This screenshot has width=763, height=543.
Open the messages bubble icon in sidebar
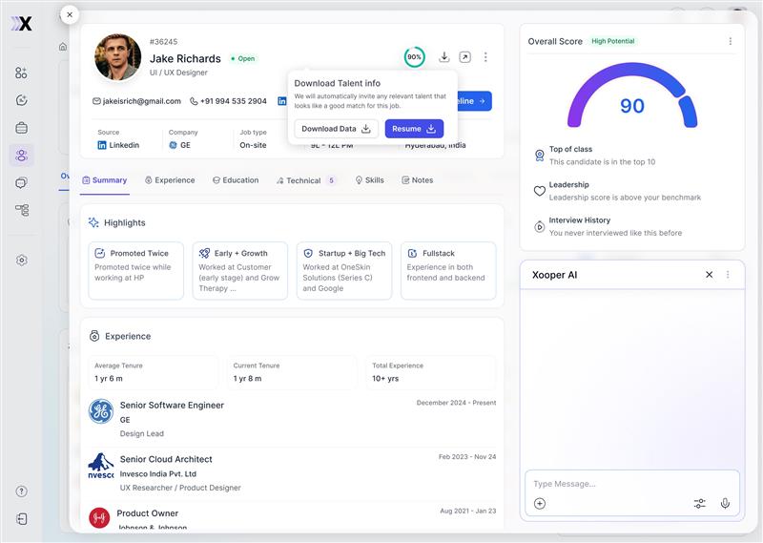tap(21, 183)
